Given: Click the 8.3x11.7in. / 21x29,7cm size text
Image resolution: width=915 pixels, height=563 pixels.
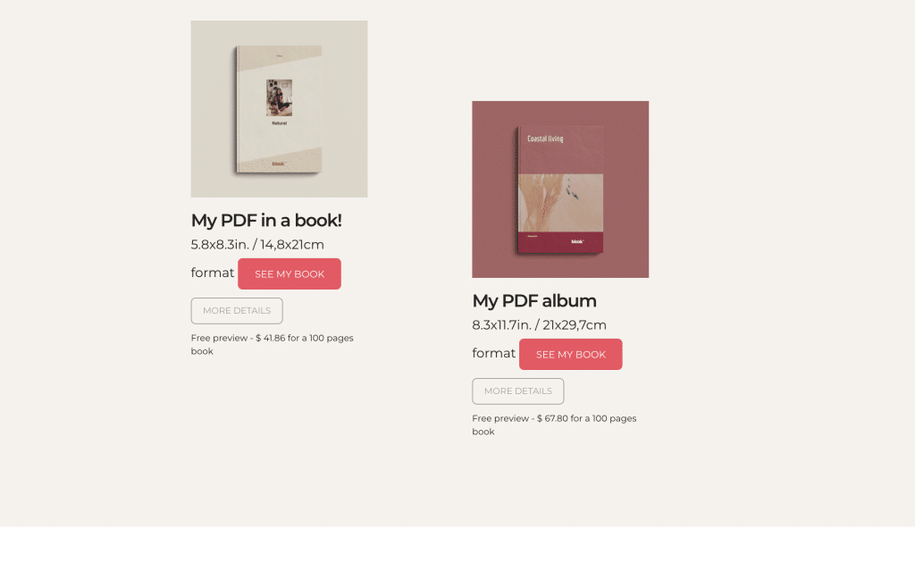Looking at the screenshot, I should 539,325.
